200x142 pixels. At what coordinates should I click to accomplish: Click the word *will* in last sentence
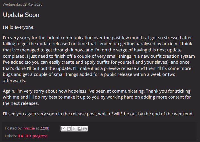coord(117,114)
